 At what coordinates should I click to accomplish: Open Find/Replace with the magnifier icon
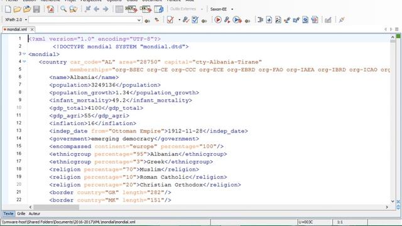click(x=63, y=9)
